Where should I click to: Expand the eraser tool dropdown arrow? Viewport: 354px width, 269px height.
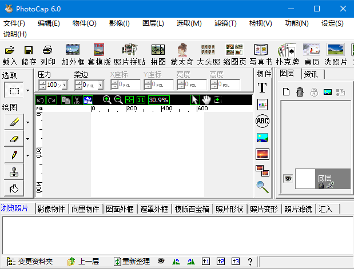(28, 139)
